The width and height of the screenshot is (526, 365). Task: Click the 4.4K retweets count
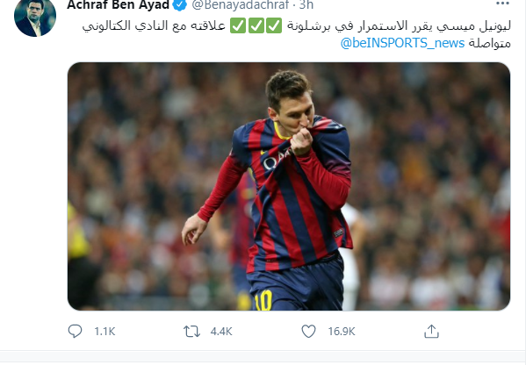(221, 332)
